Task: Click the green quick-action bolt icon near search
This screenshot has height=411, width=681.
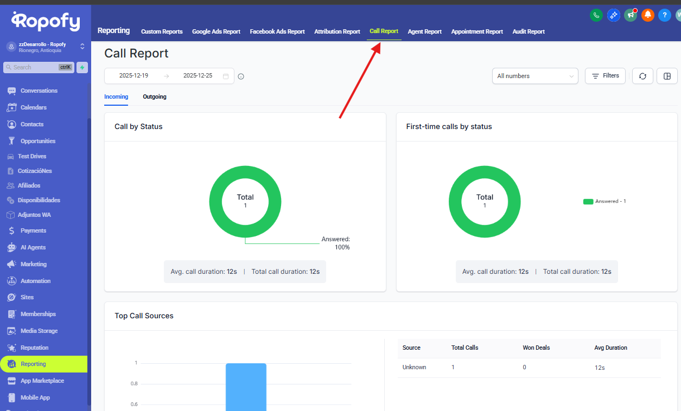Action: coord(82,67)
